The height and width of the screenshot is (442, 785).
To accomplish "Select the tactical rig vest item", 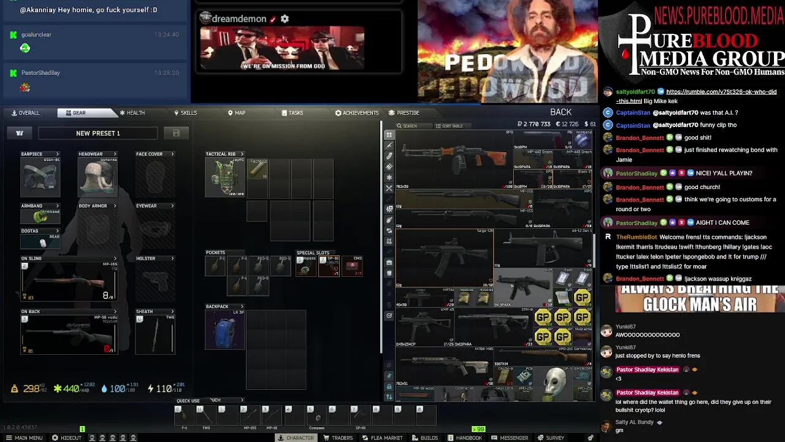I will coord(224,177).
